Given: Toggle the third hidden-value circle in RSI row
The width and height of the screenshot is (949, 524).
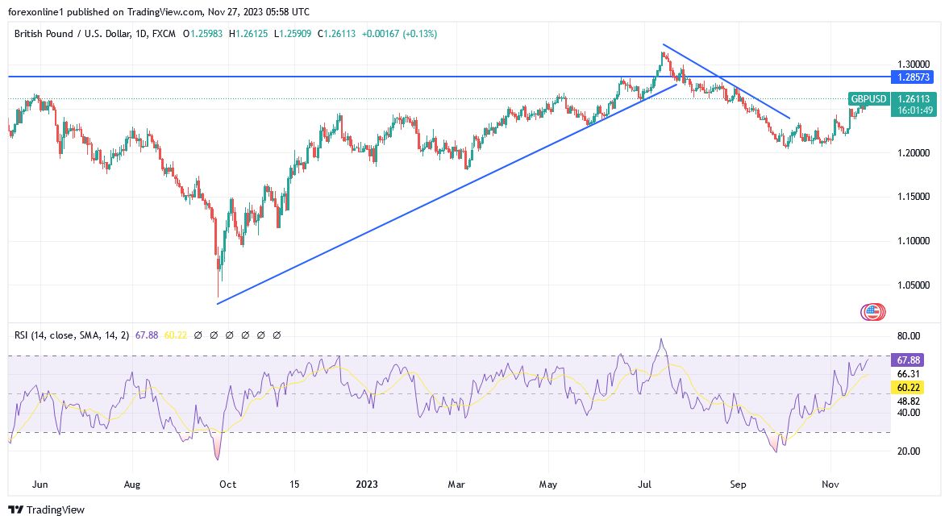Looking at the screenshot, I should [231, 334].
